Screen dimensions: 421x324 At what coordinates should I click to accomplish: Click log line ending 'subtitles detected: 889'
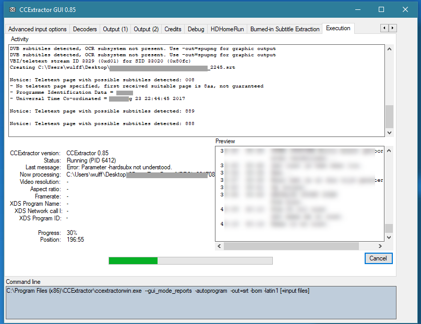(x=102, y=111)
